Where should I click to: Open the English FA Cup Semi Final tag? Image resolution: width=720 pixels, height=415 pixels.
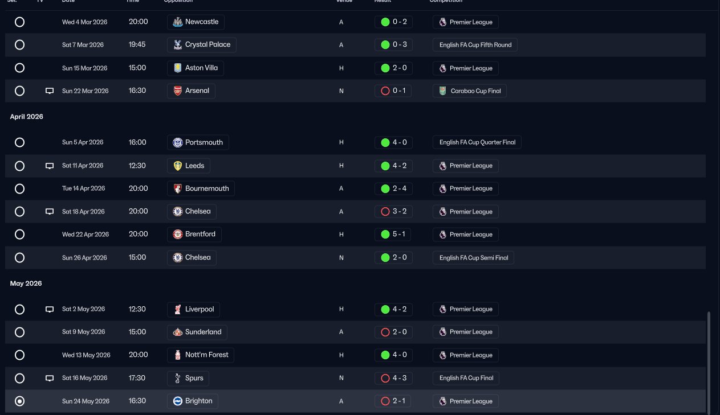tap(473, 258)
